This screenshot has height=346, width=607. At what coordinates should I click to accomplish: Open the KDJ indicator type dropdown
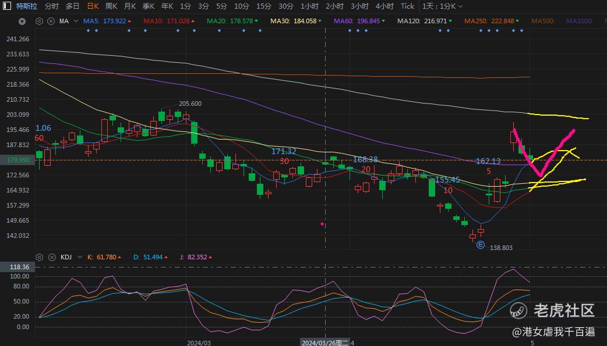pyautogui.click(x=80, y=257)
